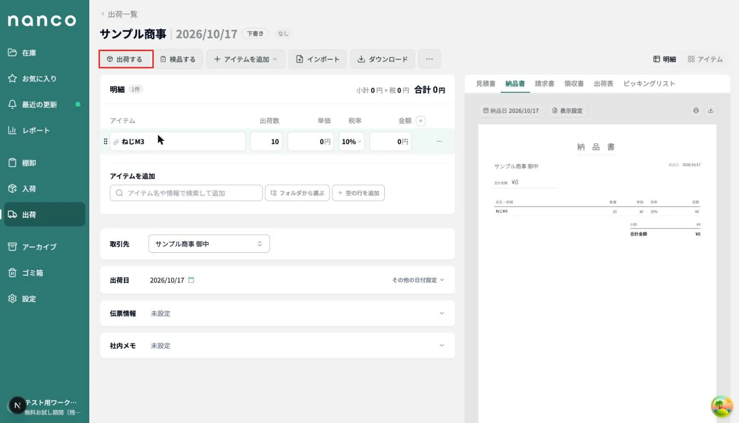739x423 pixels.
Task: Open the more actions ellipsis in toolbar
Action: coord(429,59)
